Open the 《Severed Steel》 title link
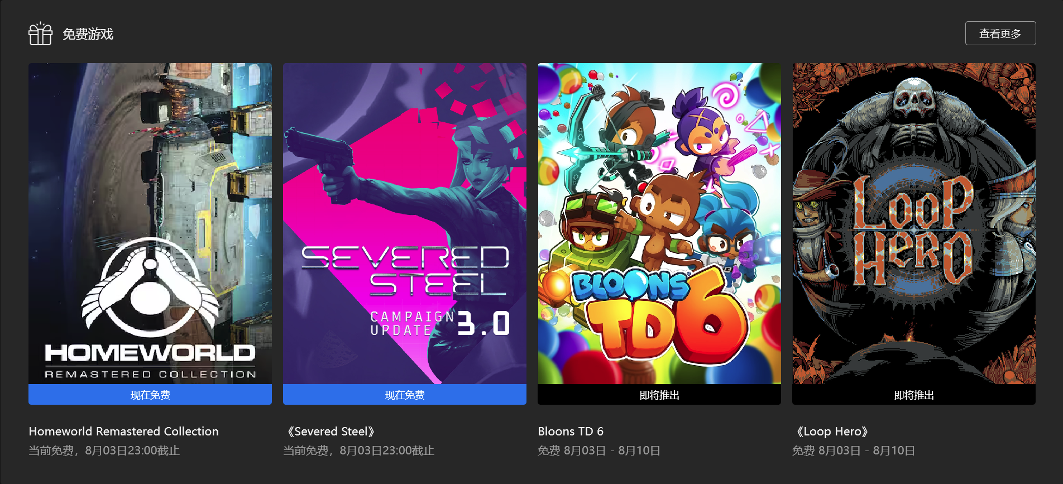1063x484 pixels. [330, 432]
